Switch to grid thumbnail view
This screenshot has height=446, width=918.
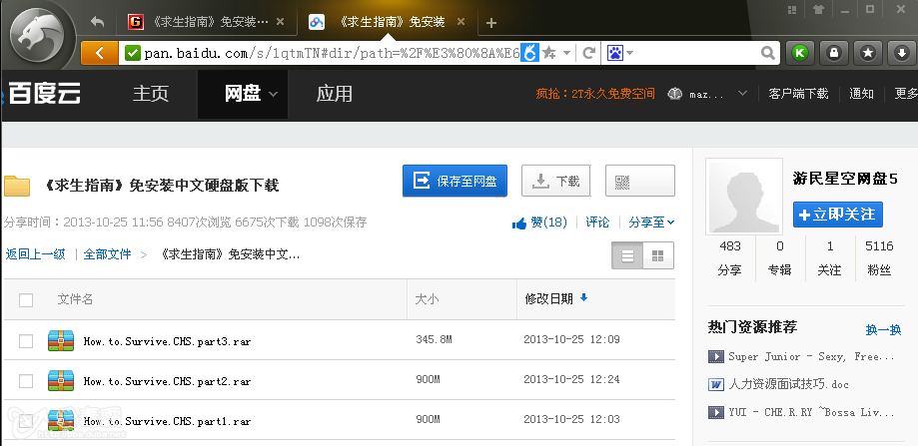coord(657,256)
